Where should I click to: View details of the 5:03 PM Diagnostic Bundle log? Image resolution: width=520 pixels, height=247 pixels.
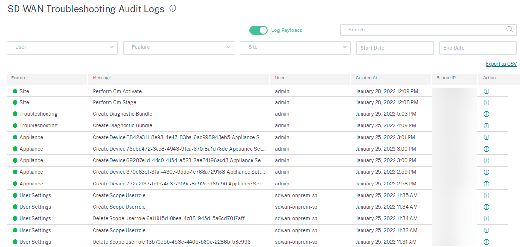(487, 114)
